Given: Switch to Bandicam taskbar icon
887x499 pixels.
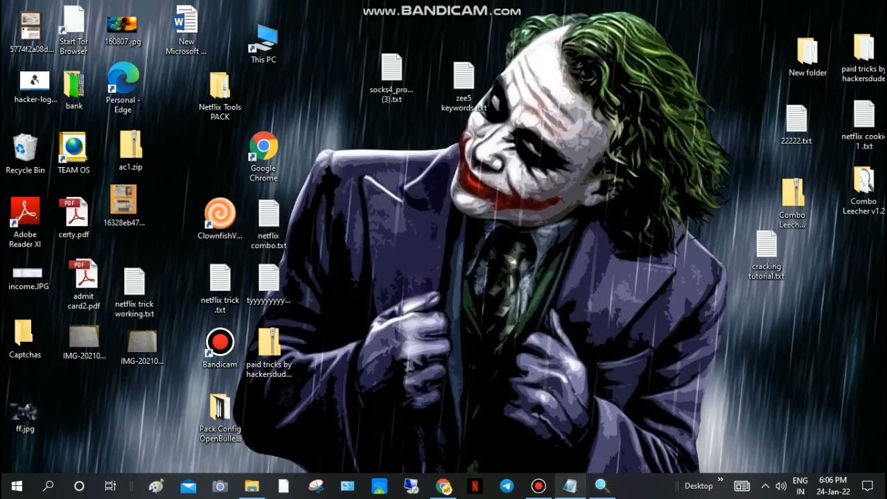Looking at the screenshot, I should 538,486.
